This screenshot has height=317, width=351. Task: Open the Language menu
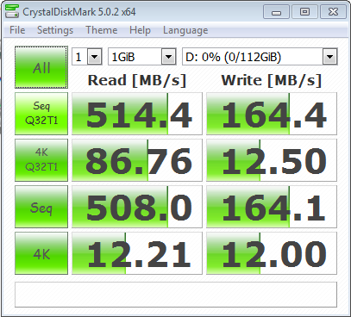click(185, 30)
